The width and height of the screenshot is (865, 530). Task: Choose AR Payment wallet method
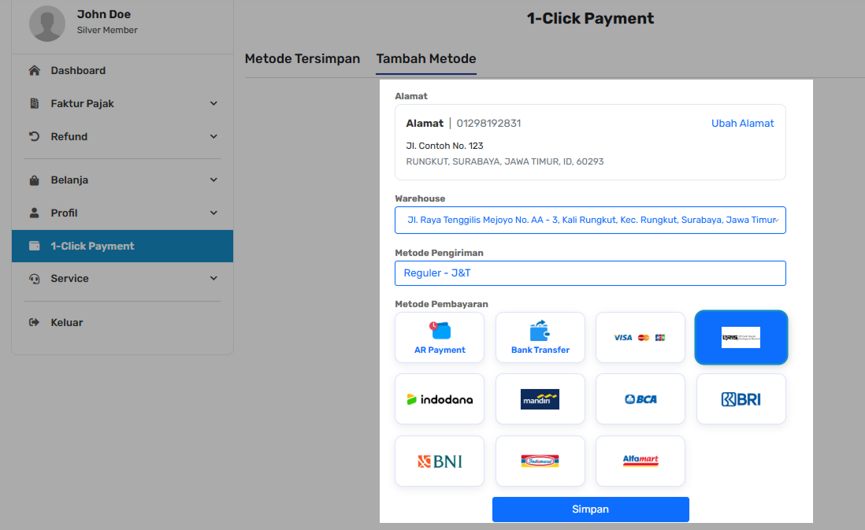(440, 338)
